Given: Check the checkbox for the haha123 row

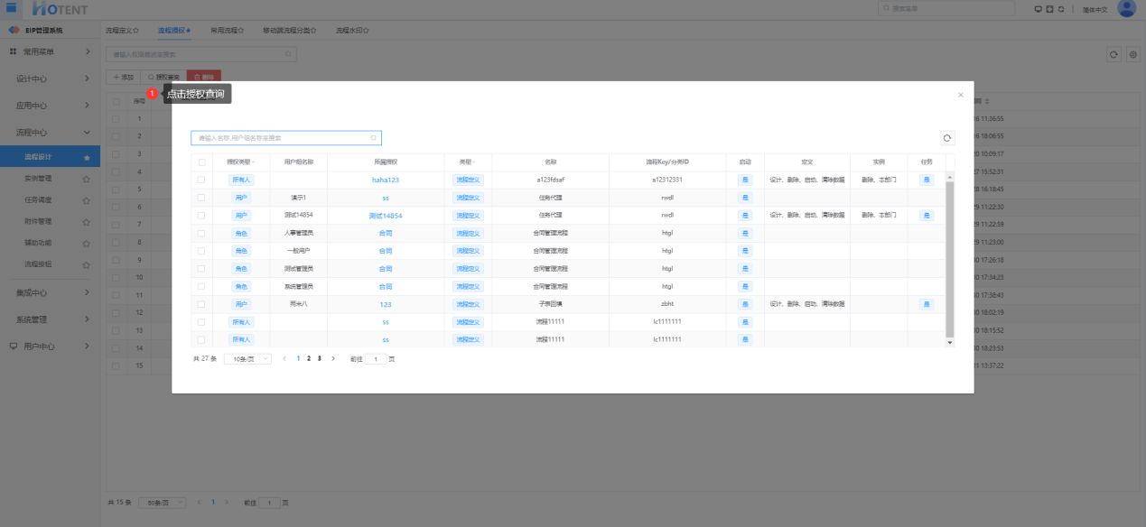Looking at the screenshot, I should point(201,180).
